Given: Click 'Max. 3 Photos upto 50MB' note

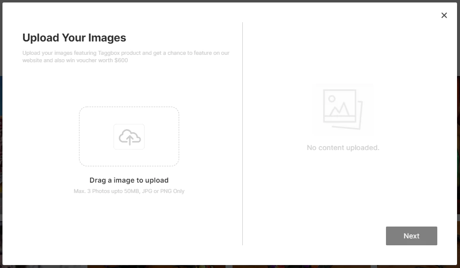Looking at the screenshot, I should coord(129,191).
